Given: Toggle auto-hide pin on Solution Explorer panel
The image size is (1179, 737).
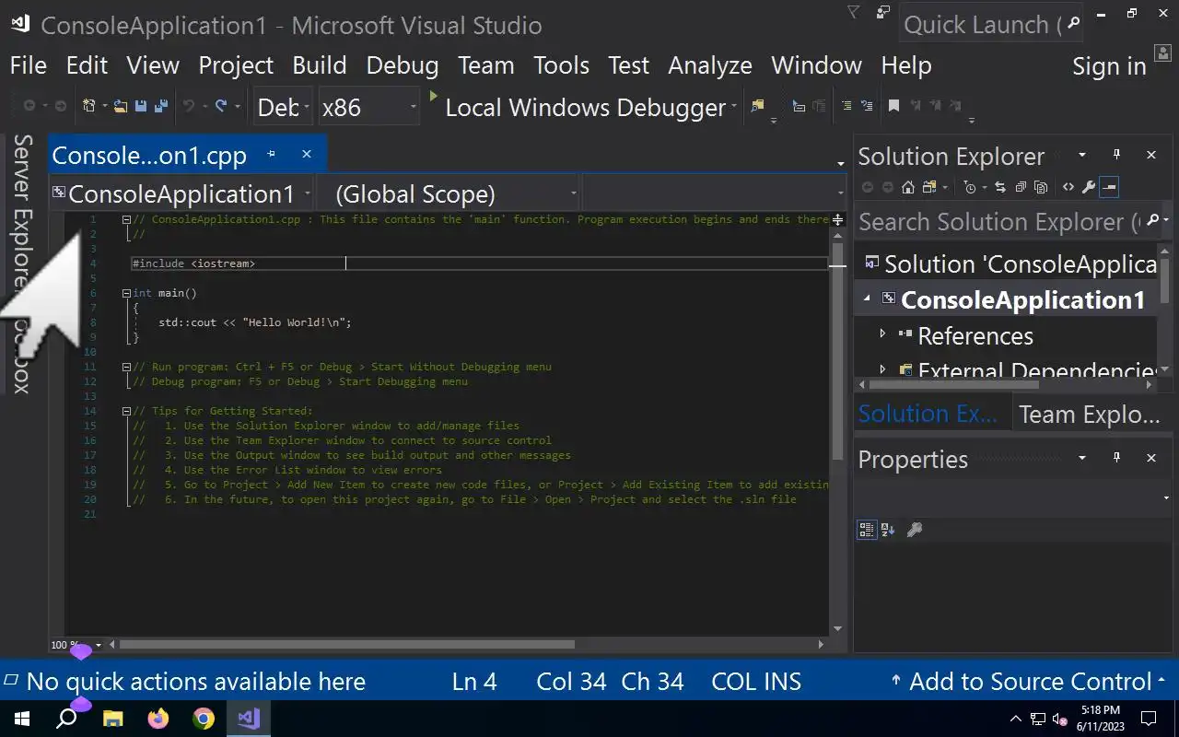Looking at the screenshot, I should pos(1117,155).
